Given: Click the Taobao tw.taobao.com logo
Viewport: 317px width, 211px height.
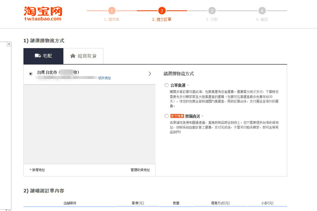Looking at the screenshot, I should tap(43, 14).
